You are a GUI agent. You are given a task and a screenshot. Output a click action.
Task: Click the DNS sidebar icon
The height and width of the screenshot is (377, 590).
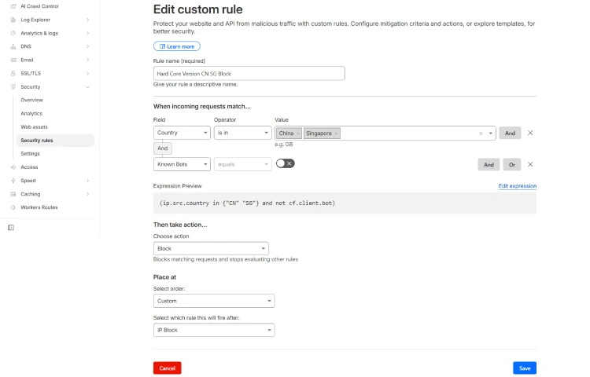click(13, 46)
